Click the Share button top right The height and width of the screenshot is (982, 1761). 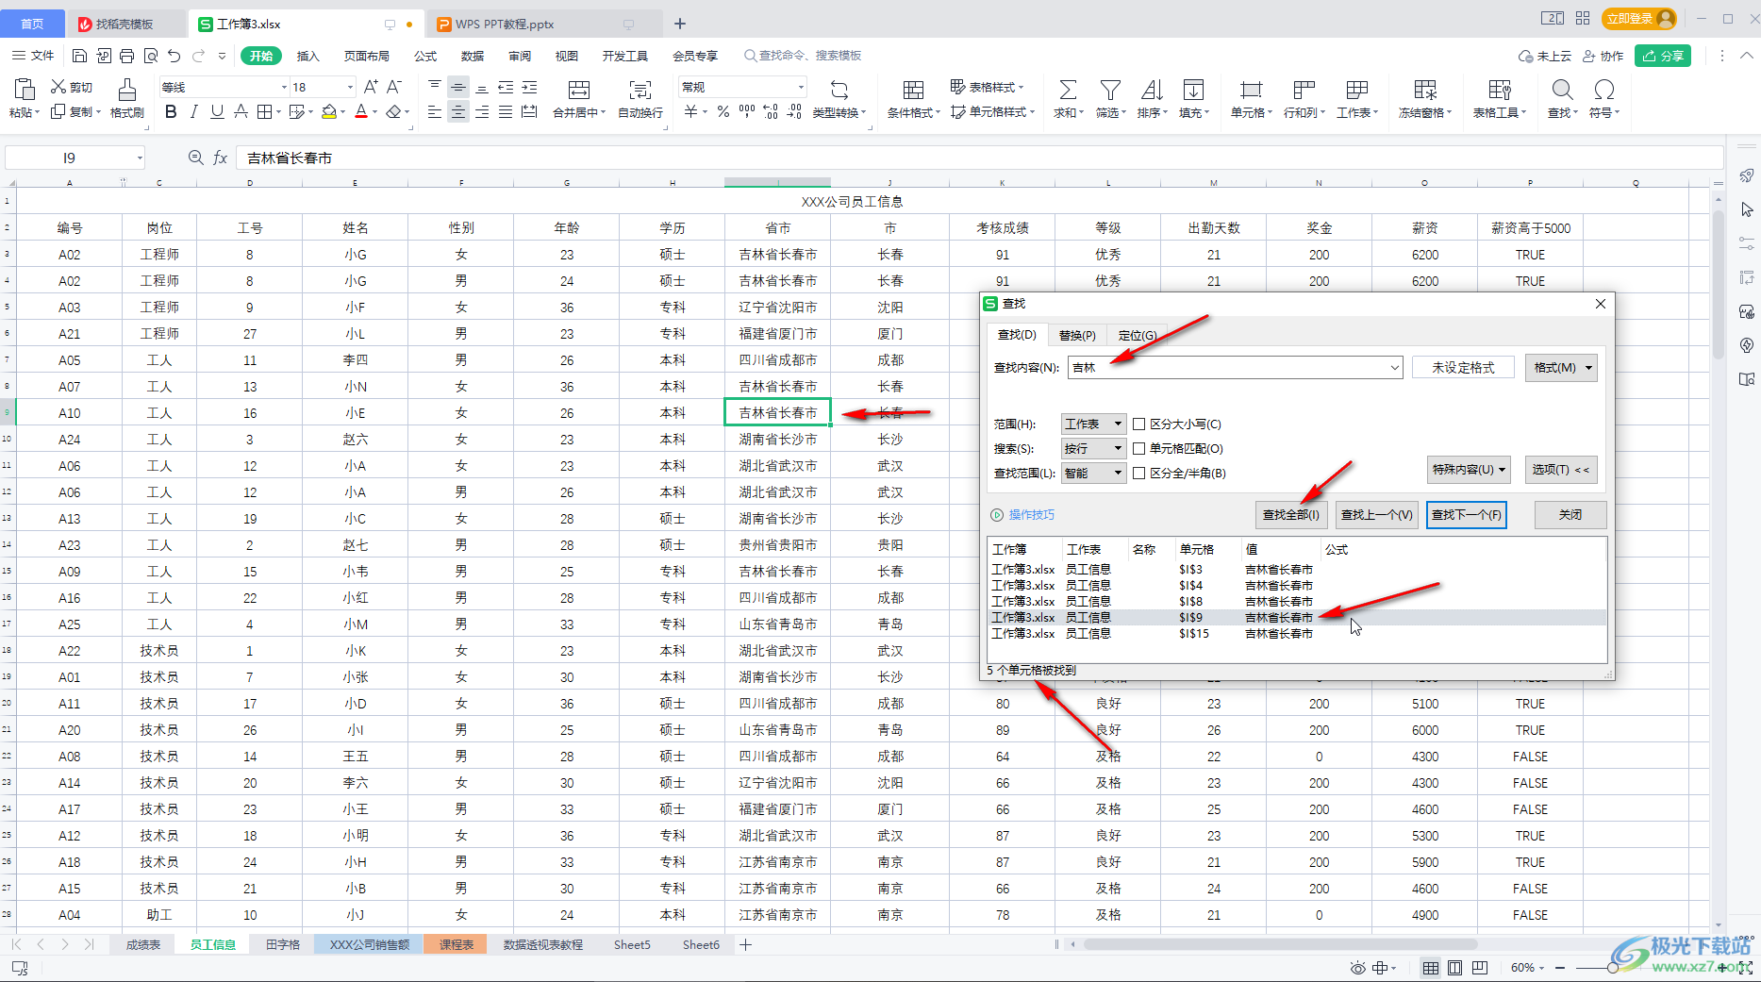[x=1663, y=56]
